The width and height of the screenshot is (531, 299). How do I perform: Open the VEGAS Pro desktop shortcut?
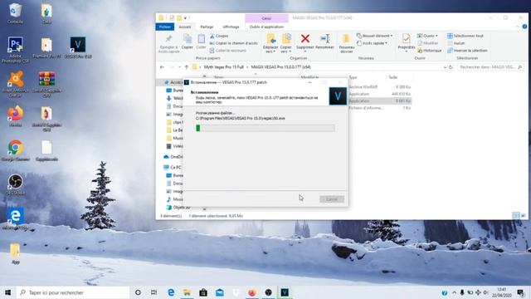78,47
